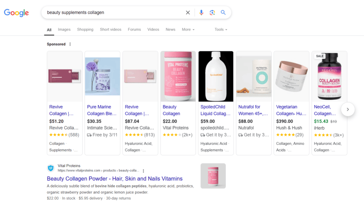This screenshot has height=207, width=364.
Task: Click iHerb seller name
Action: pyautogui.click(x=319, y=128)
